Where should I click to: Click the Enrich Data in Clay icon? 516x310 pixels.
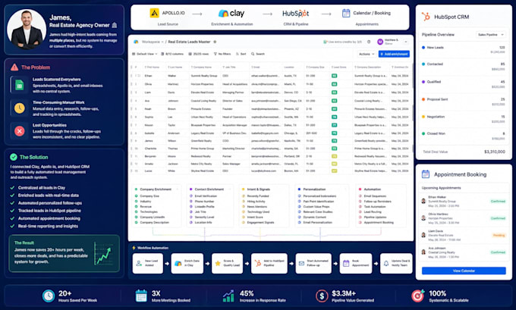178,263
